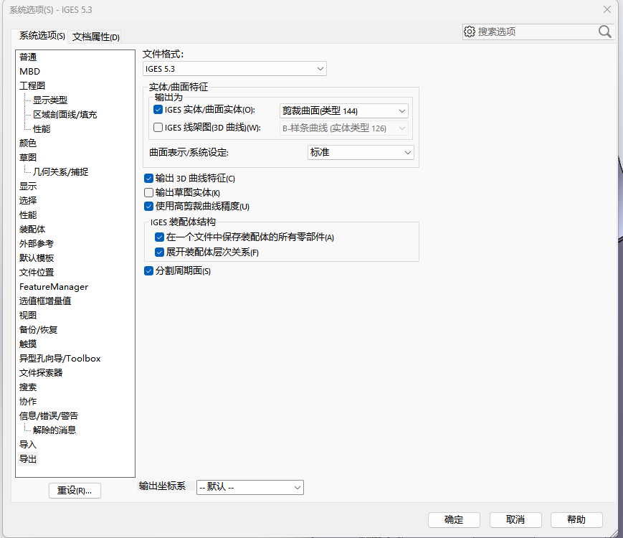
Task: Toggle 展开装配体层次关系 checkbox
Action: click(x=159, y=252)
